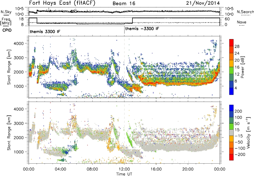This screenshot has width=254, height=176.
Task: Select the '28' value on Power colorbar
Action: (237, 46)
